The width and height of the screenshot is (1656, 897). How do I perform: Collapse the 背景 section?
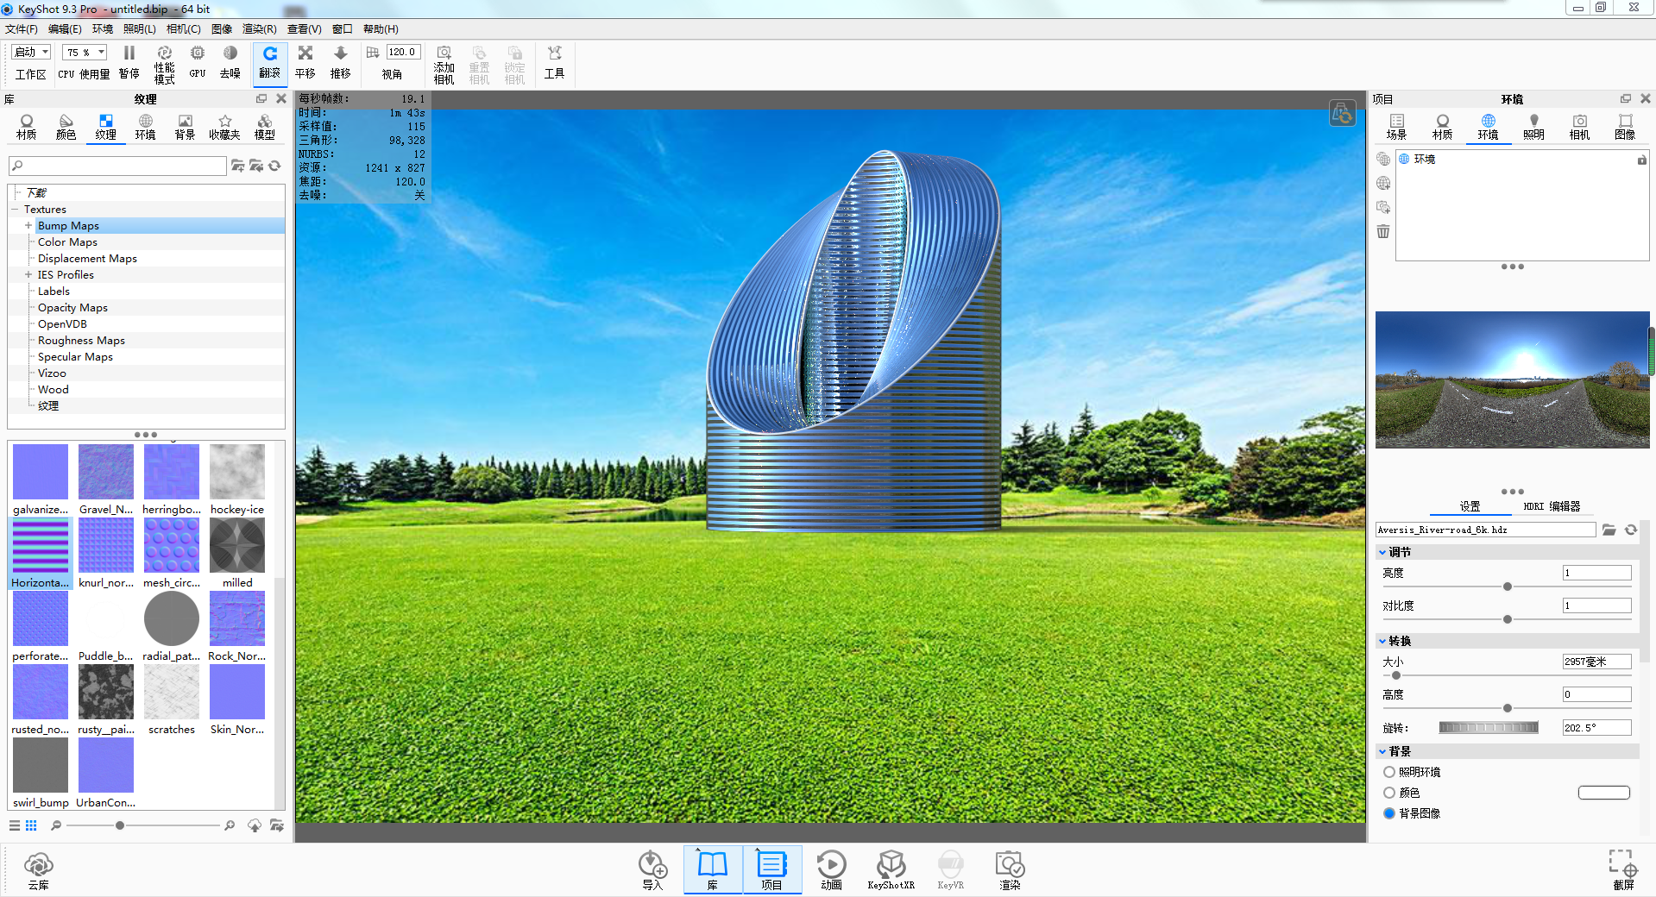1382,751
